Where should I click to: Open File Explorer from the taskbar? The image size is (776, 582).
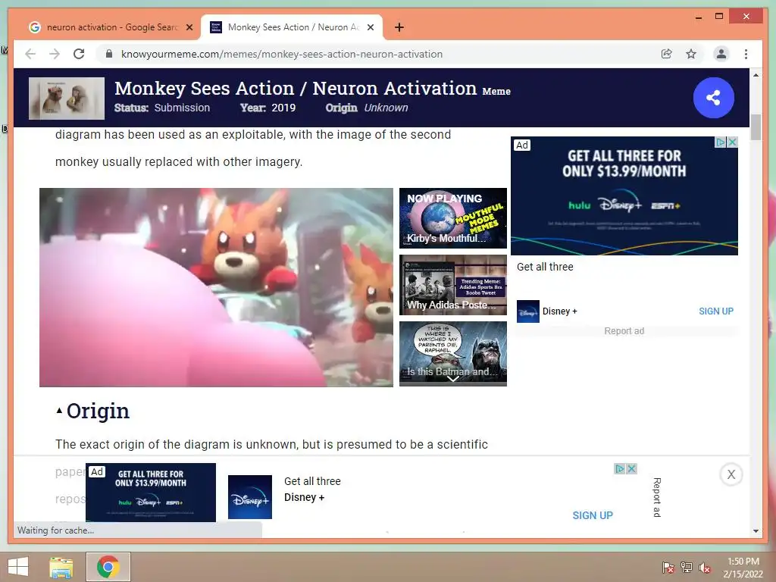(x=61, y=567)
